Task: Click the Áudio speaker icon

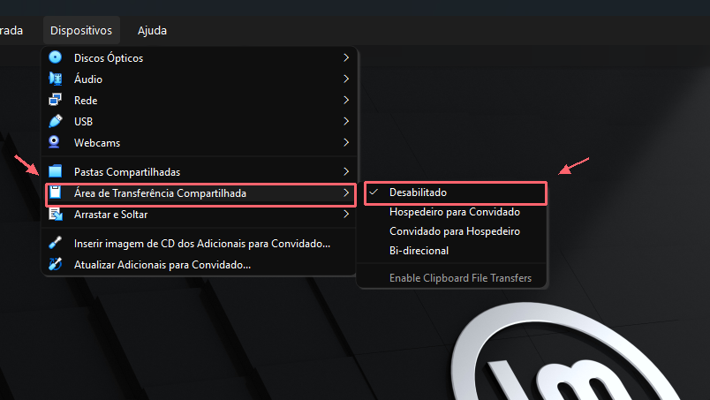Action: (56, 79)
